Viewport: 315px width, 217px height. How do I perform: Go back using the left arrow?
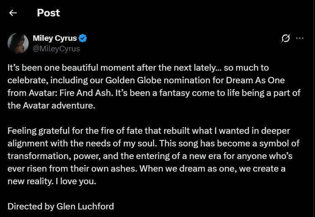pos(13,13)
